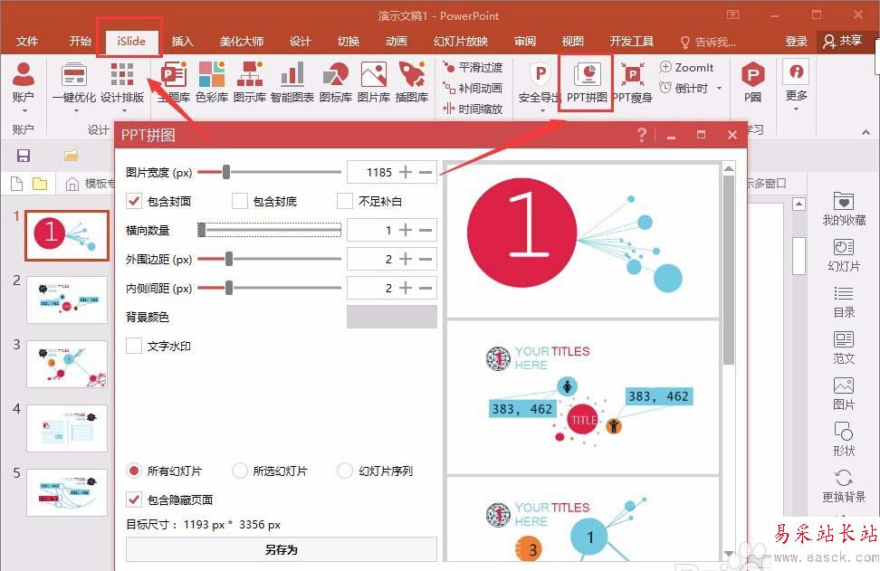Click the 时间缩放 time scaling tool

pos(473,109)
